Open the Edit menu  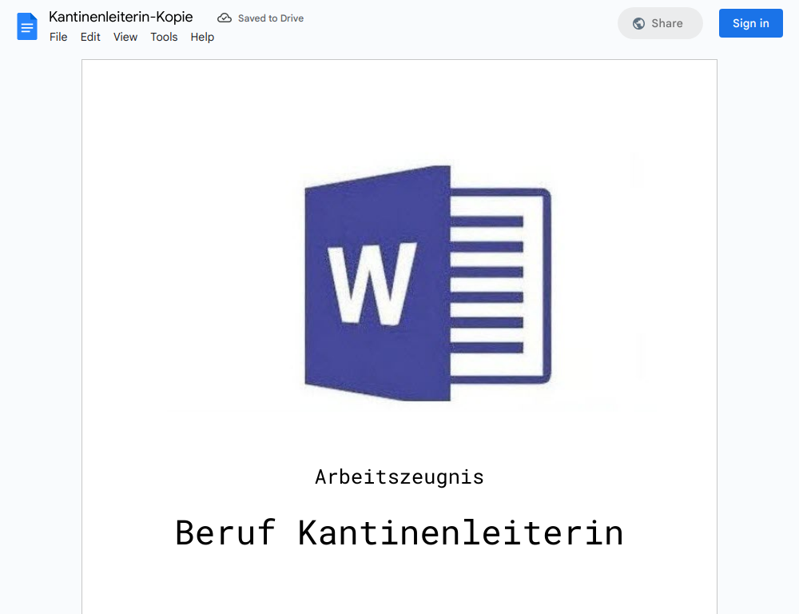point(90,37)
